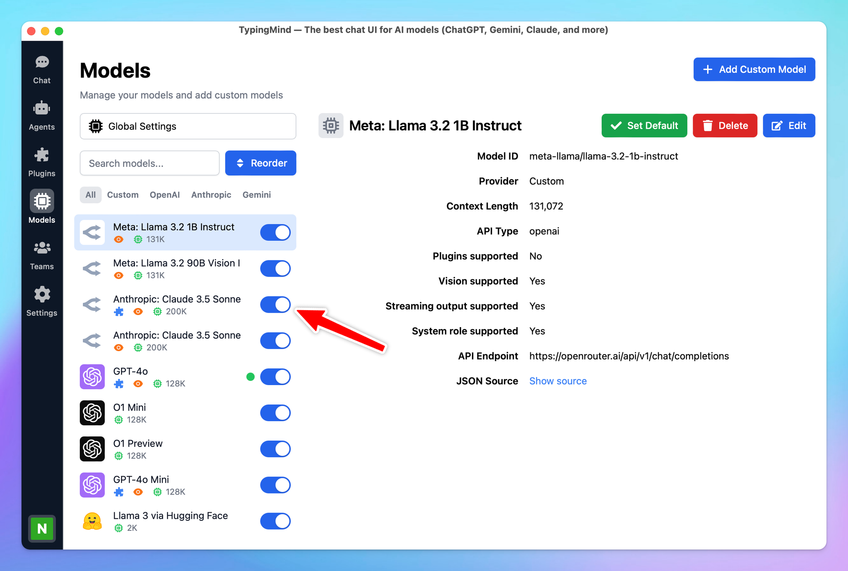Click the green default dot on GPT-4o
Screen dimensions: 848x571
coord(250,376)
